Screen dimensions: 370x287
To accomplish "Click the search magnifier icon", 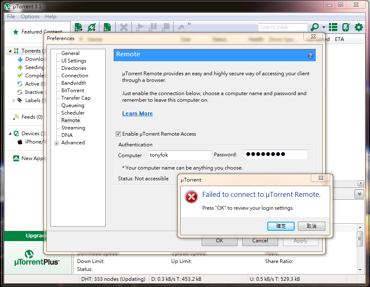I will pyautogui.click(x=314, y=27).
